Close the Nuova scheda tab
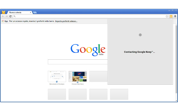This screenshot has width=178, height=111. pos(31,12)
